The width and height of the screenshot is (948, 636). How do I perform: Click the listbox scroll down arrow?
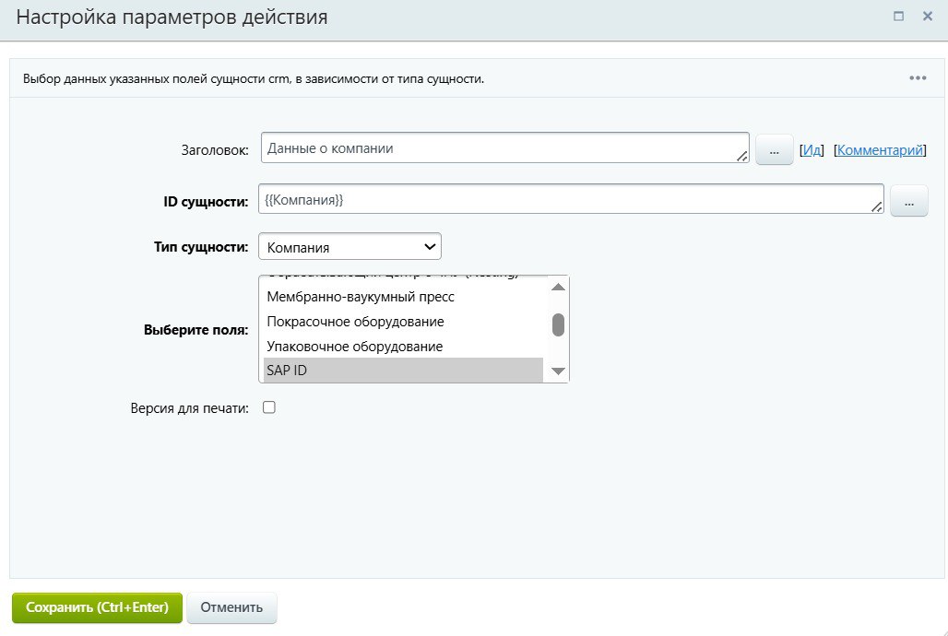(558, 371)
